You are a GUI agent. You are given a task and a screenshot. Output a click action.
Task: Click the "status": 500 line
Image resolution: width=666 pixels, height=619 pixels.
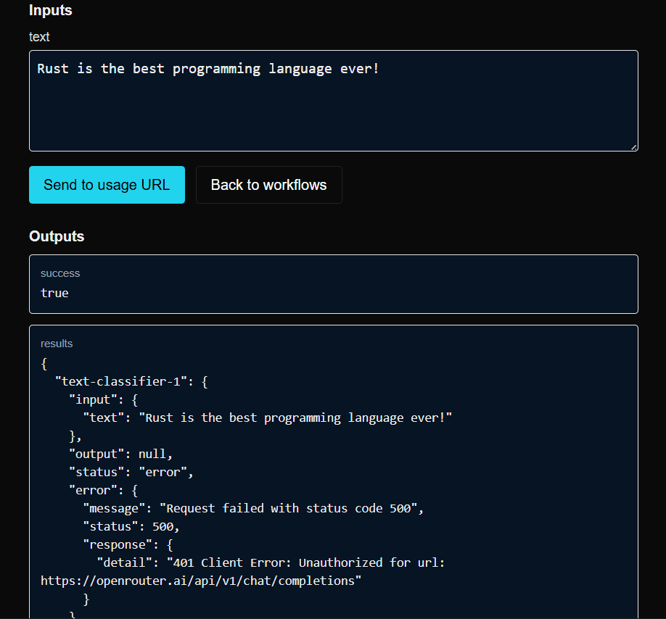coord(131,526)
